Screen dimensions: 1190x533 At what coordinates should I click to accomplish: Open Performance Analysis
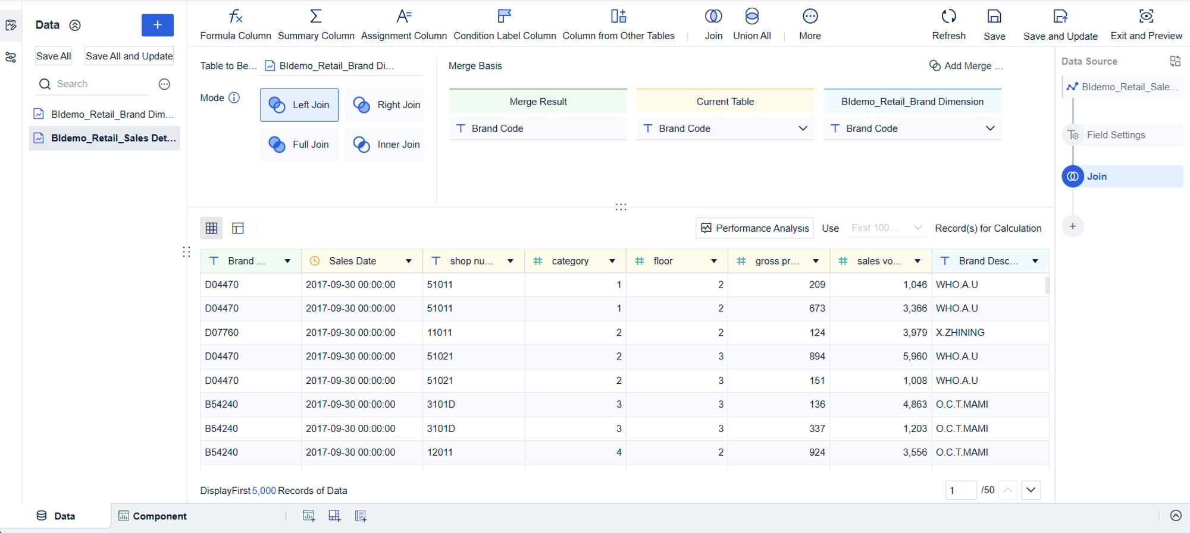754,228
